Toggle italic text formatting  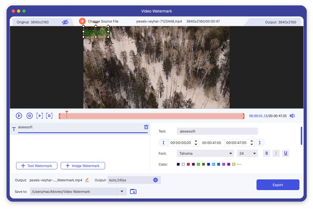(x=276, y=153)
